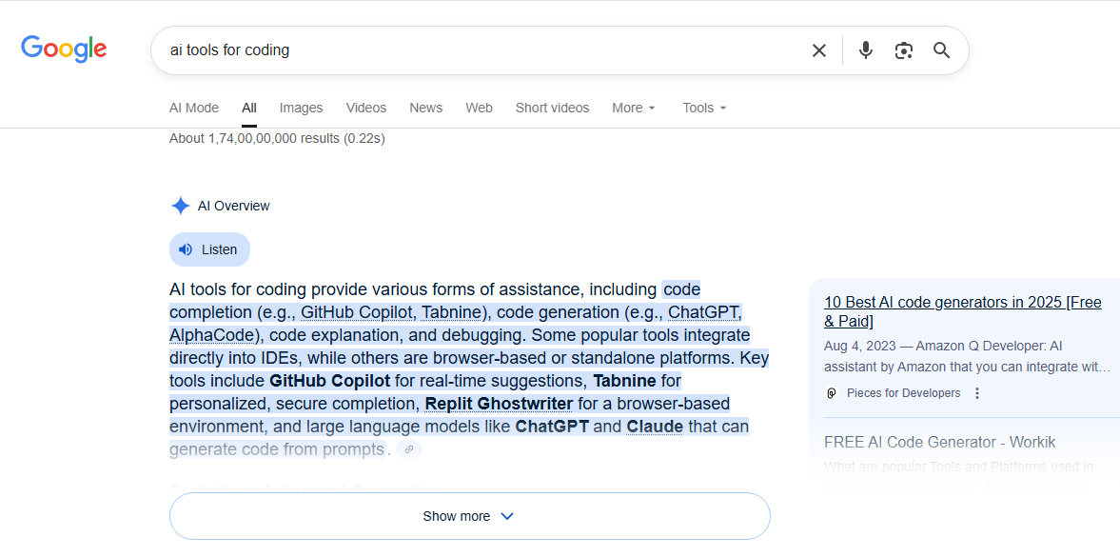Switch to AI Mode
This screenshot has width=1120, height=557.
(x=193, y=108)
